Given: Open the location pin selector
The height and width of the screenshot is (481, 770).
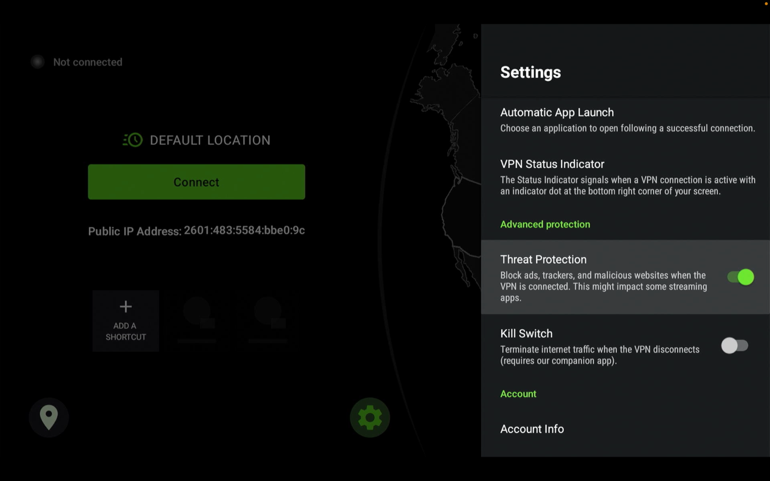Looking at the screenshot, I should pos(48,418).
